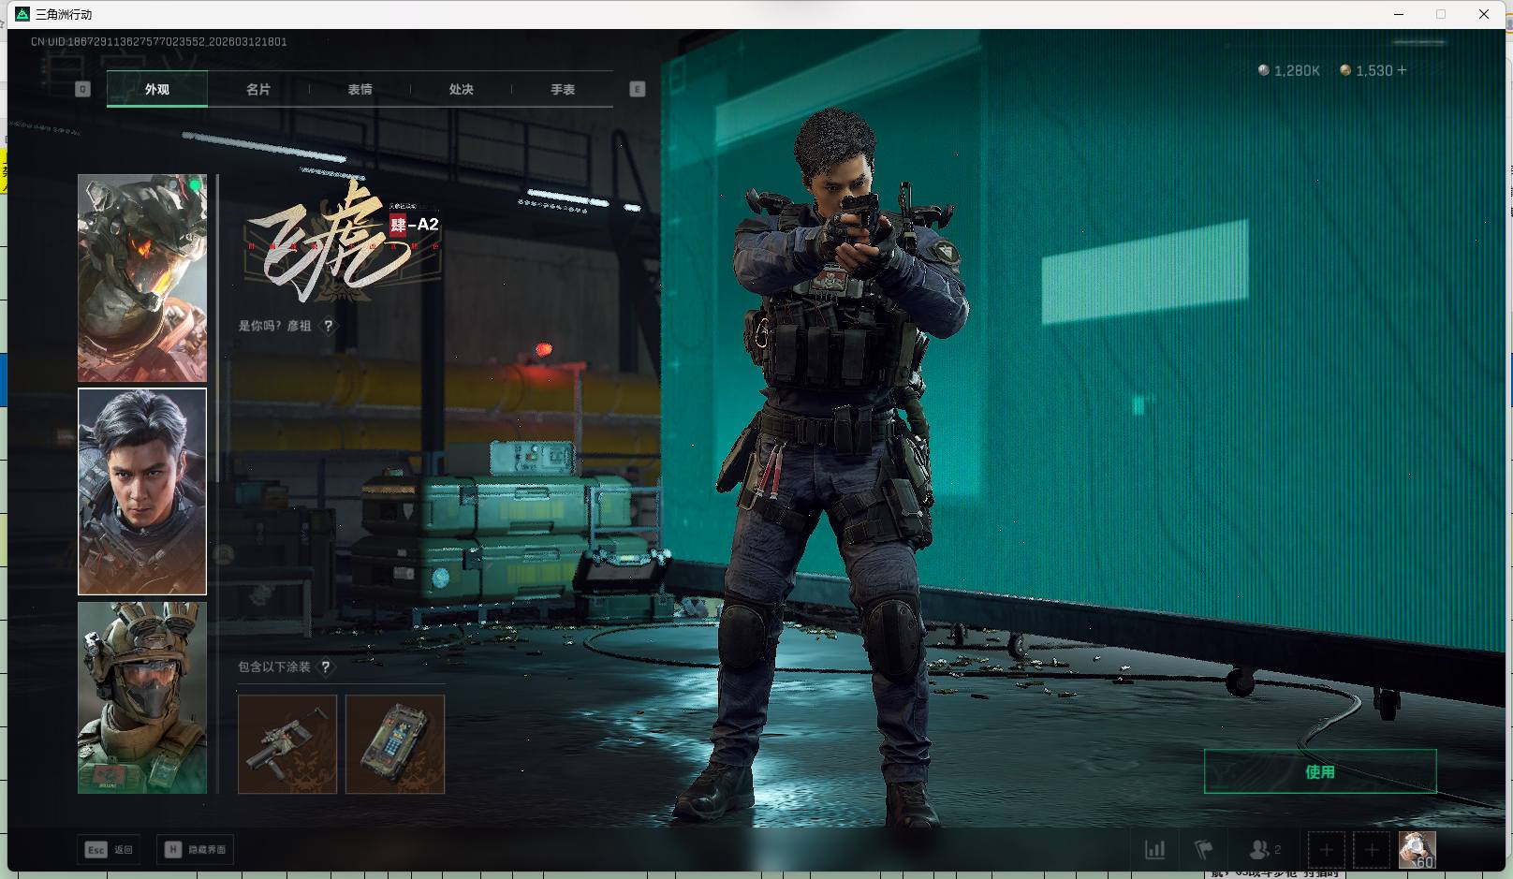Click the first empty squad slot plus
1513x879 pixels.
click(1327, 850)
